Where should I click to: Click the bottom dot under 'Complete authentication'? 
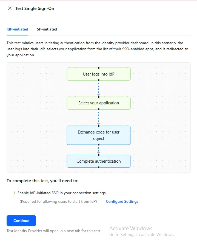point(99,167)
